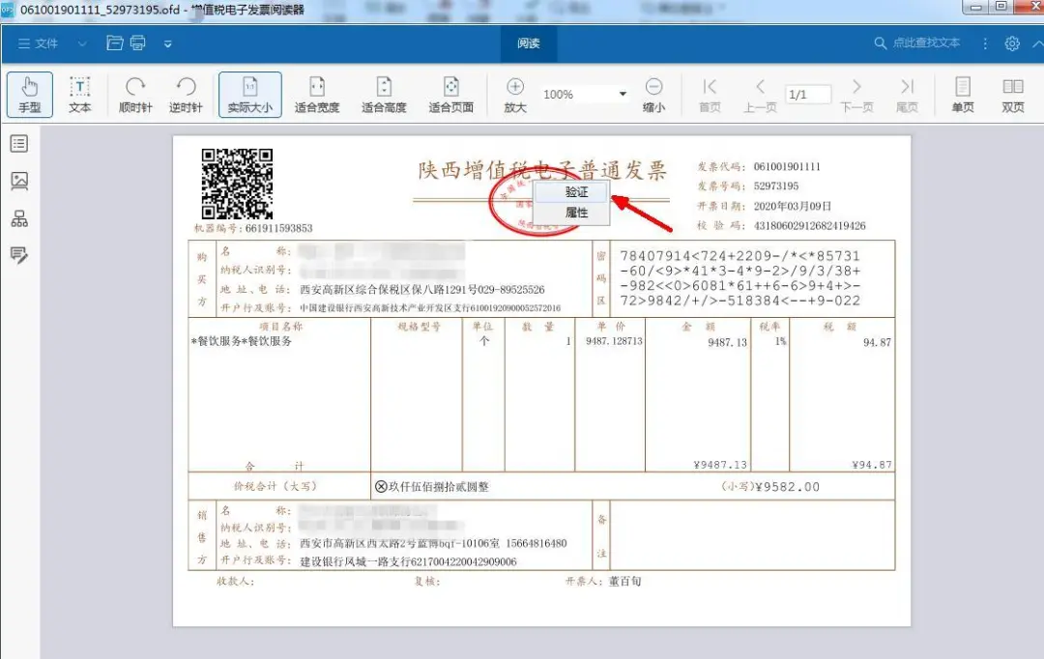Choose 验证 in the context menu

[x=575, y=191]
